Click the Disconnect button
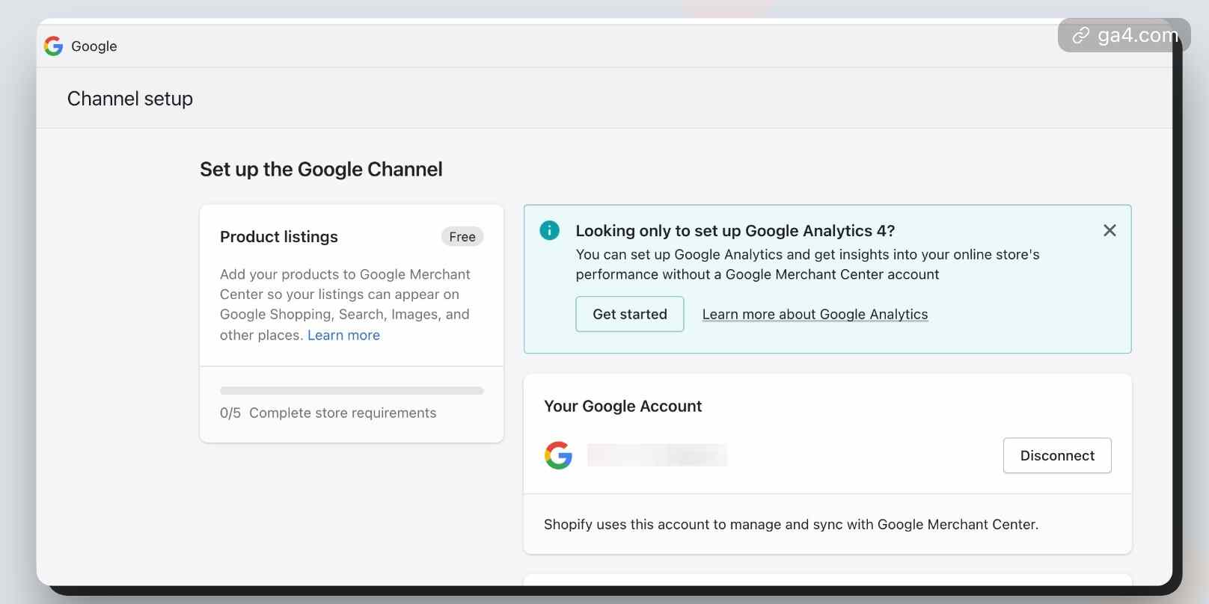The width and height of the screenshot is (1209, 604). [x=1057, y=455]
